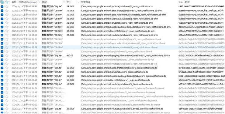Select date 2024/11/20 of keep 1_tasks.notifications.db
This screenshot has width=225, height=114.
(x=24, y=80)
